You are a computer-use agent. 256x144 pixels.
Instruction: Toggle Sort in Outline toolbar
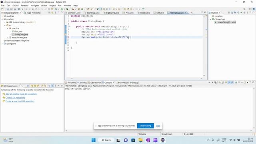(x=232, y=12)
